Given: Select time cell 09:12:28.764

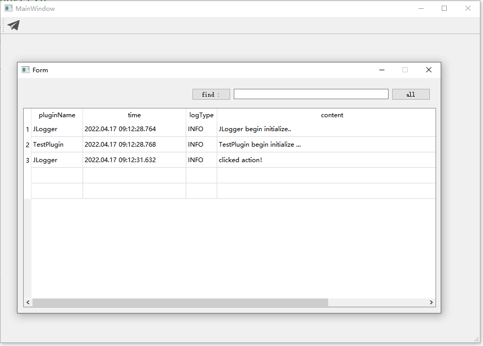Looking at the screenshot, I should tap(134, 129).
